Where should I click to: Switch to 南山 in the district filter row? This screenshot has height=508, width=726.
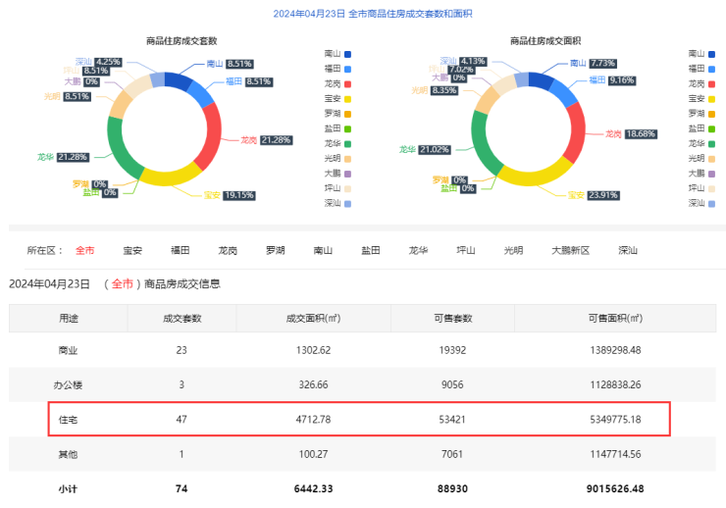[323, 250]
